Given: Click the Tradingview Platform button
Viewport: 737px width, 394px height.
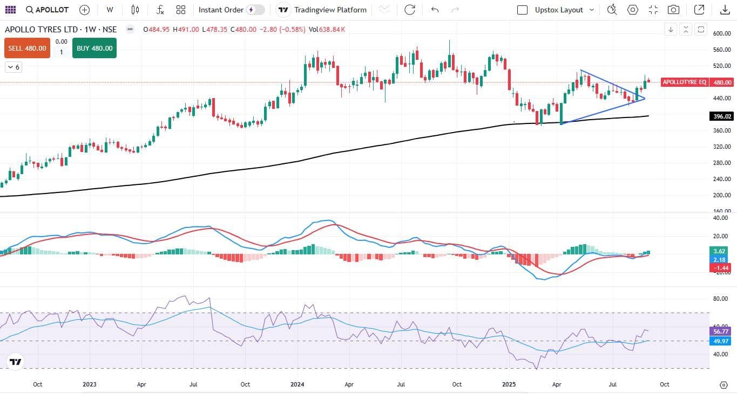Looking at the screenshot, I should [322, 10].
